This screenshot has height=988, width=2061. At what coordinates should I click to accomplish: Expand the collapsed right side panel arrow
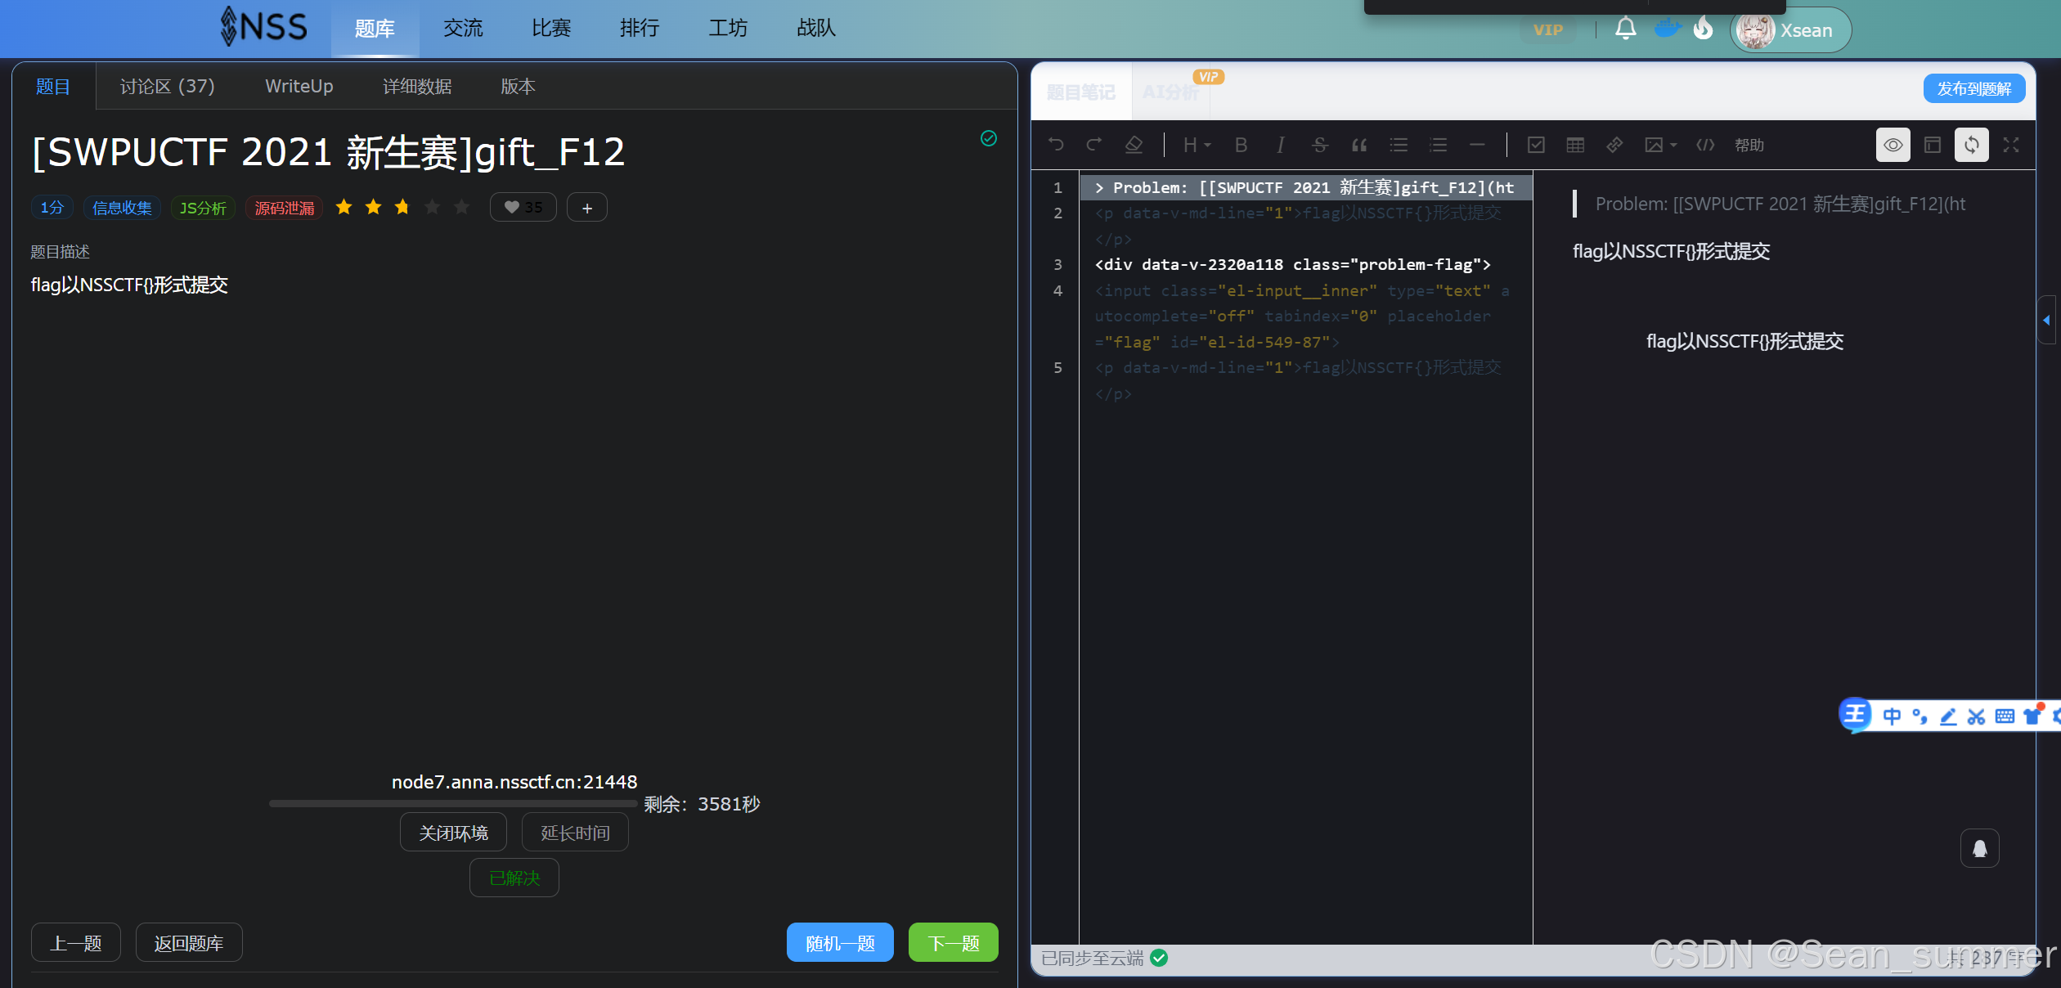2046,320
